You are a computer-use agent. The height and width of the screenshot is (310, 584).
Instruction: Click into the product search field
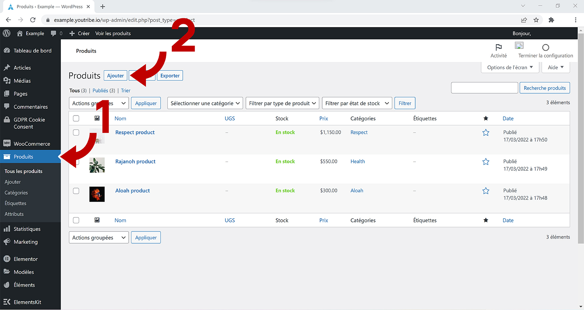click(x=484, y=88)
